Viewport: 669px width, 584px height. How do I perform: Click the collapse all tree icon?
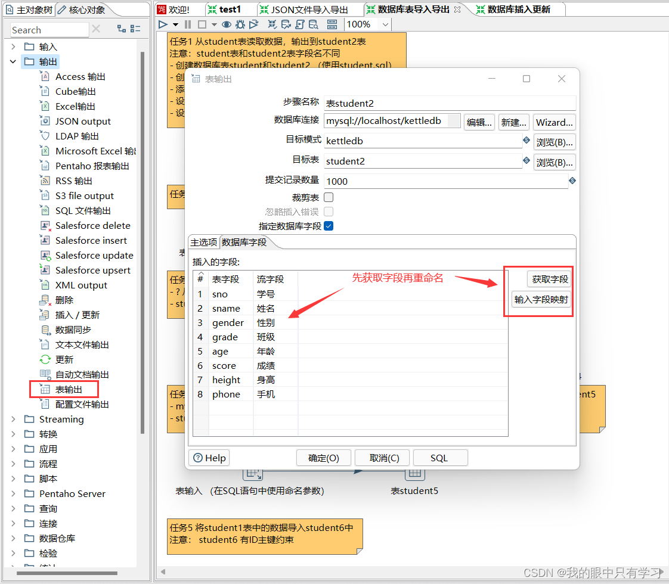(x=135, y=29)
